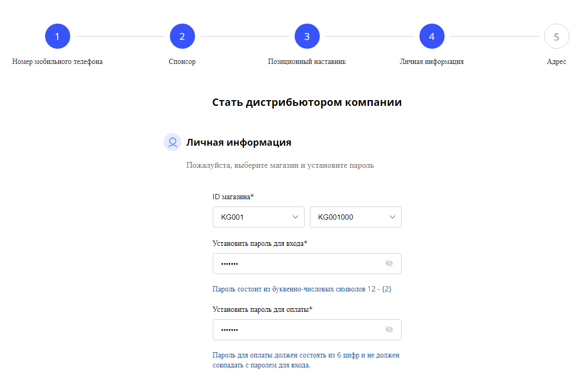Screen dimensions: 583x380
Task: Click the active step 4 circle
Action: [x=432, y=37]
